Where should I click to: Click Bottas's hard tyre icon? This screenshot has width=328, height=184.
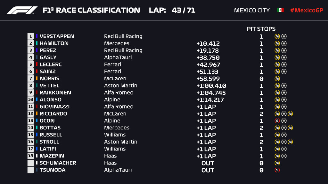[284, 128]
